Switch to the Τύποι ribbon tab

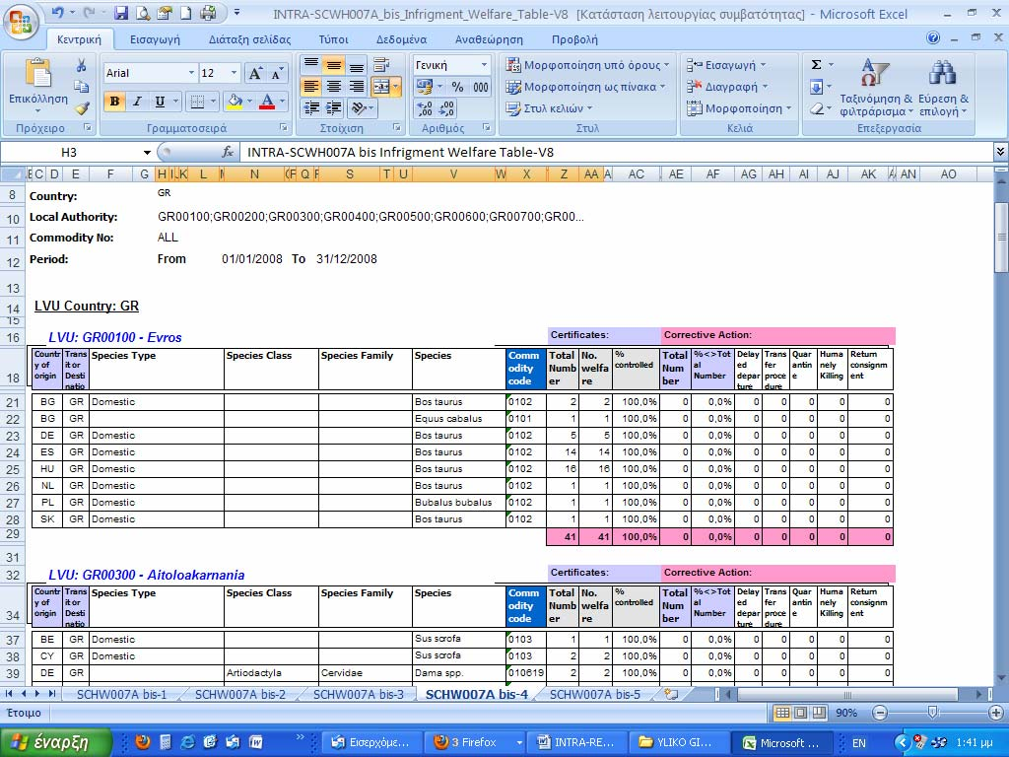point(333,39)
